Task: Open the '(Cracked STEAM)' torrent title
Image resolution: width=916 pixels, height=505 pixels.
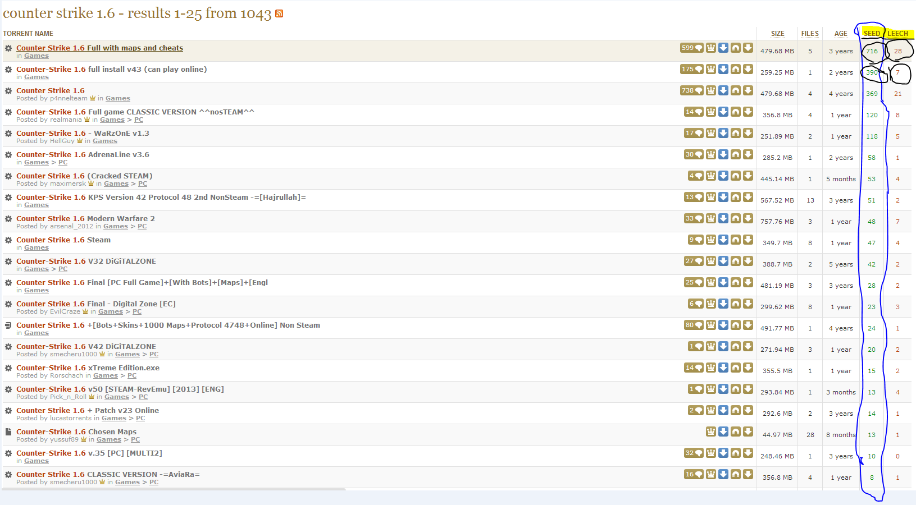Action: pos(84,176)
